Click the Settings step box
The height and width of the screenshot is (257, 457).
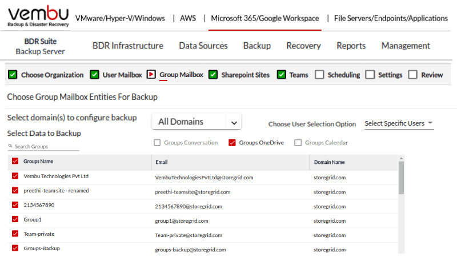[x=370, y=75]
